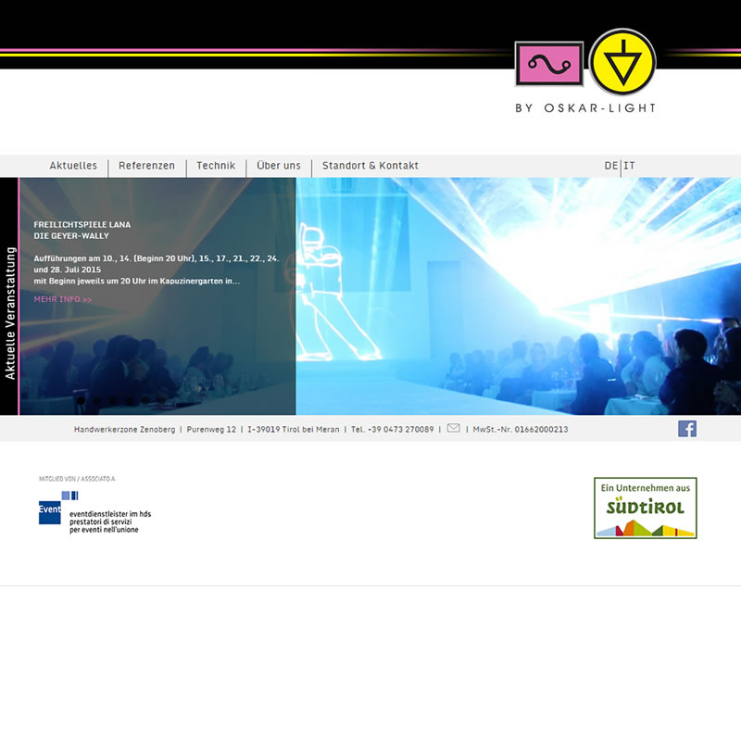The height and width of the screenshot is (741, 741).
Task: Click the email envelope icon
Action: point(454,428)
